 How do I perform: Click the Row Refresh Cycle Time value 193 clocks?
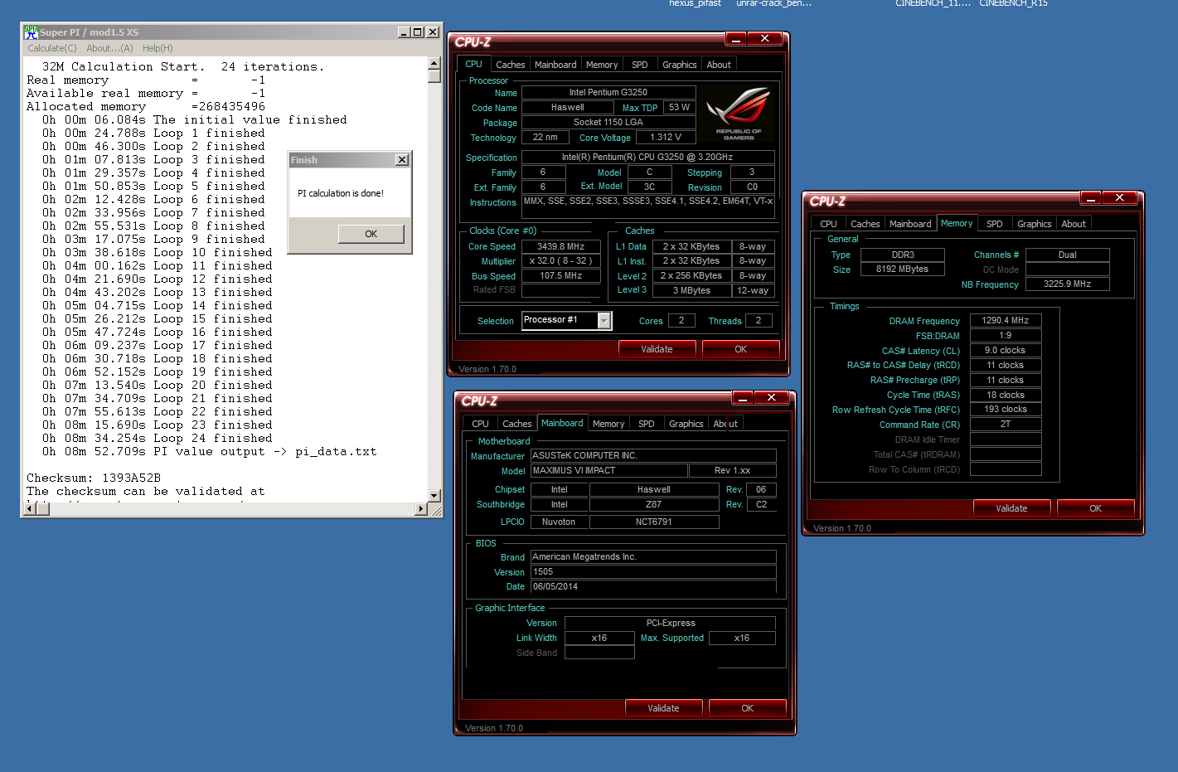1006,409
